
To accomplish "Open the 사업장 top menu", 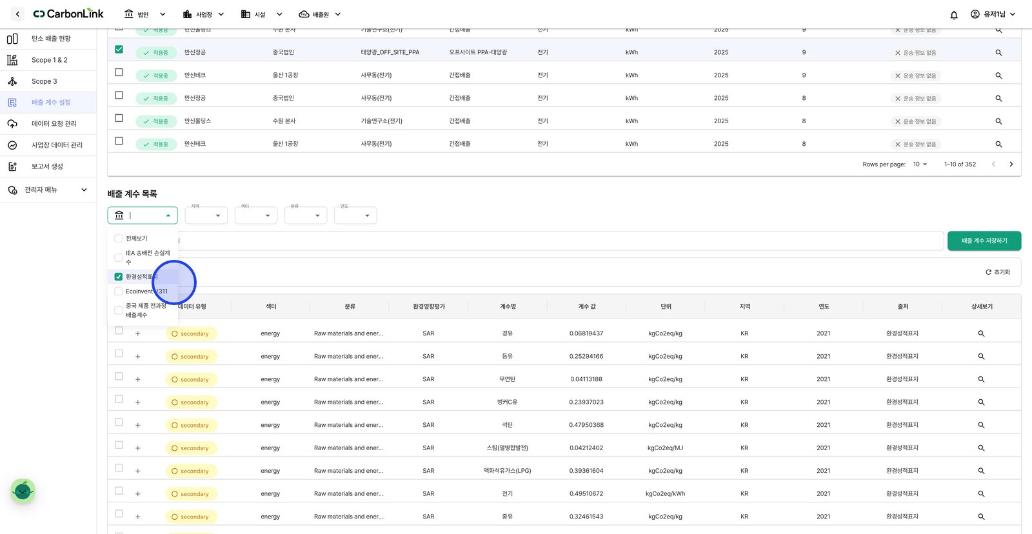I will pos(203,14).
